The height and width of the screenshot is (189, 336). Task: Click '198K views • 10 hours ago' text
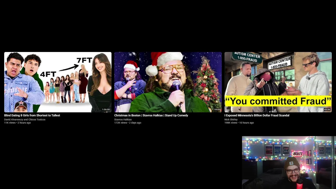pos(239,123)
